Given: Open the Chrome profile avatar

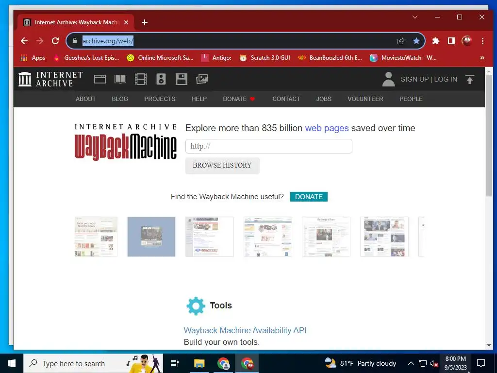Looking at the screenshot, I should 467,41.
